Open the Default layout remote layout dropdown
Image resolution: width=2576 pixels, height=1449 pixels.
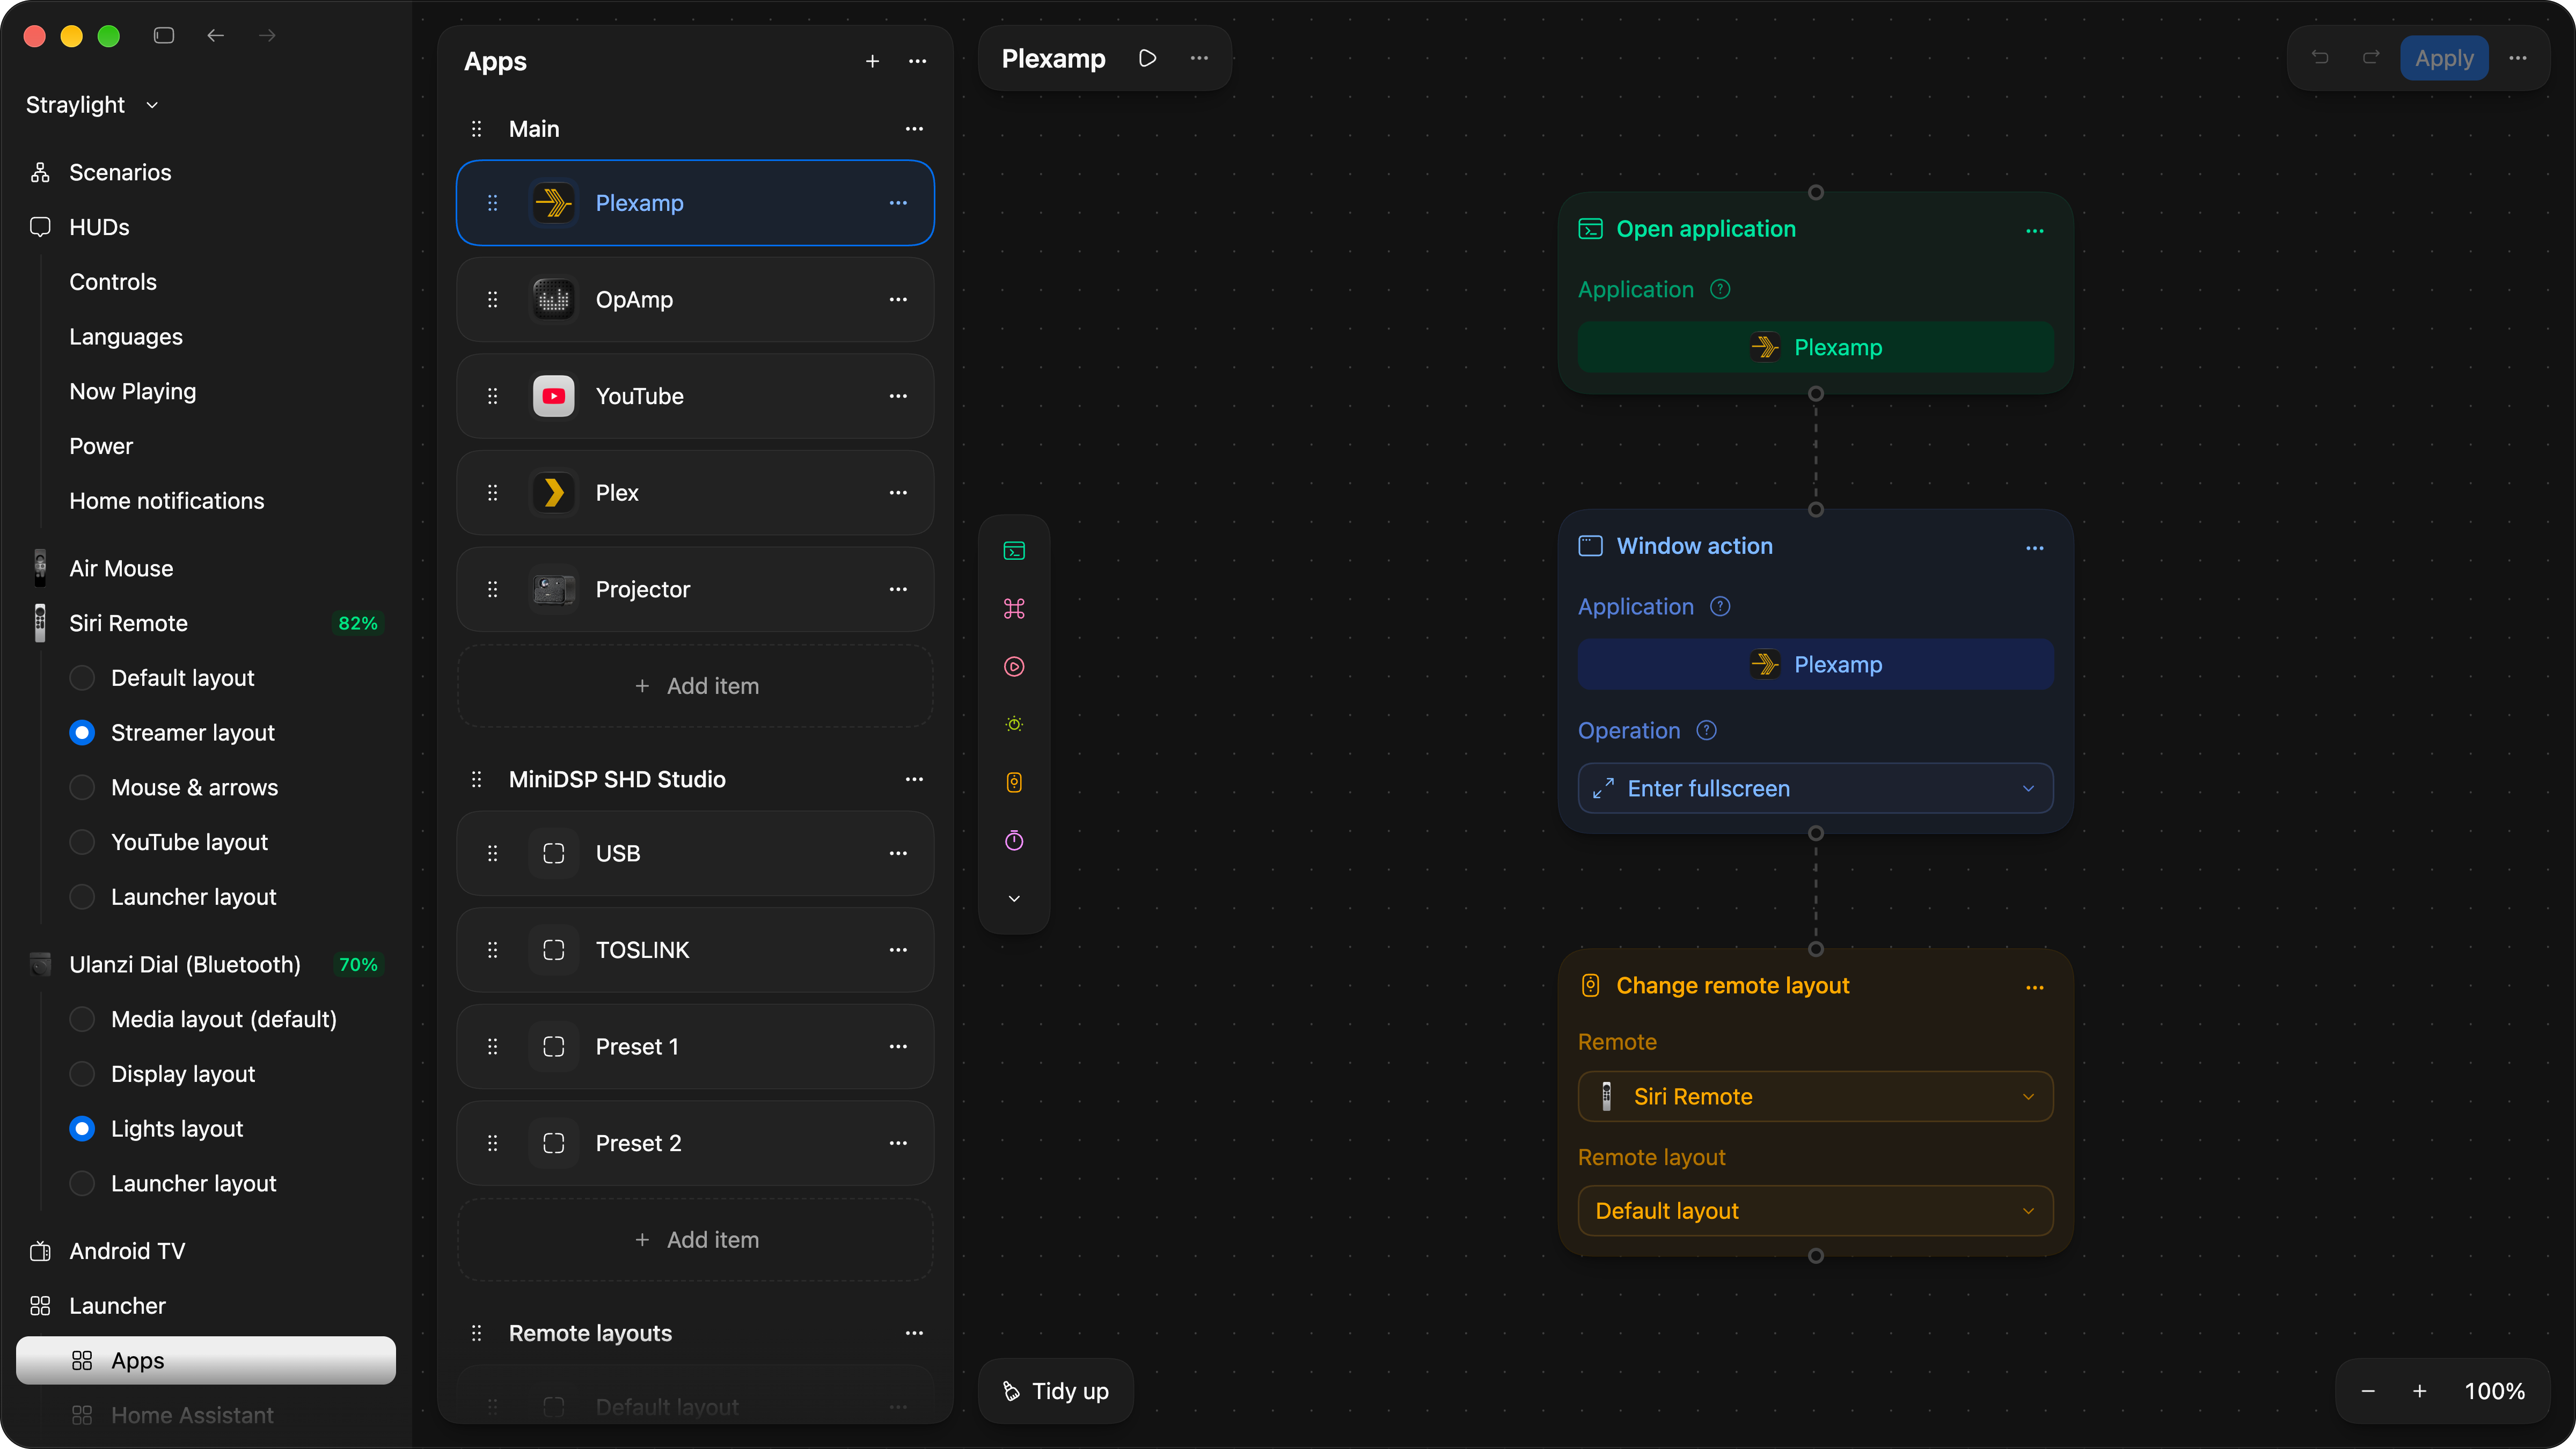click(1815, 1212)
